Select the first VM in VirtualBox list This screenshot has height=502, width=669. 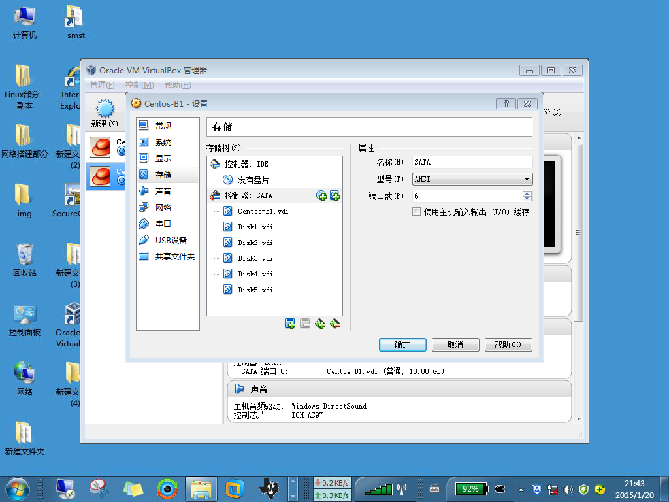point(106,147)
